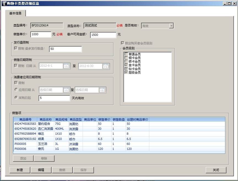Open calendar for sale end date 2012-6-30
This screenshot has height=181, width=238.
105,66
